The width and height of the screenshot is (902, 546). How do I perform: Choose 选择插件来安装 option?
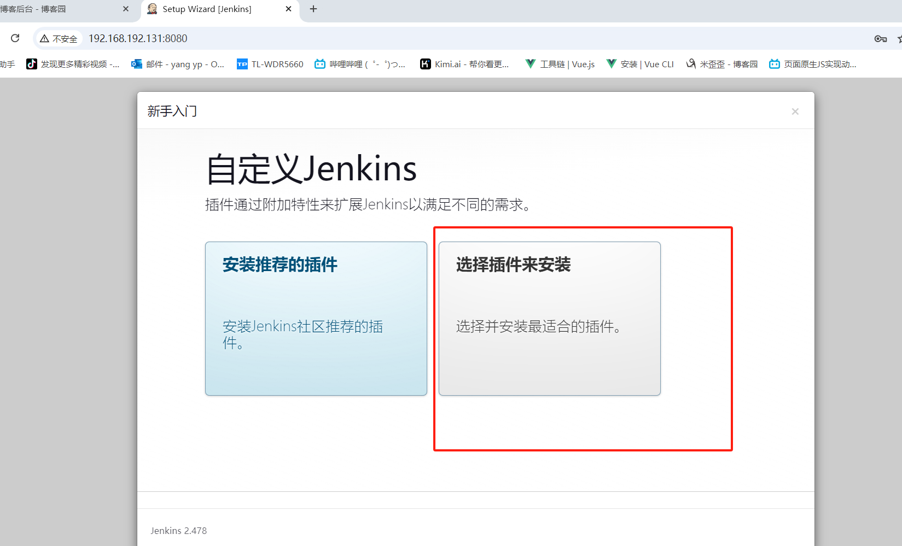tap(550, 319)
